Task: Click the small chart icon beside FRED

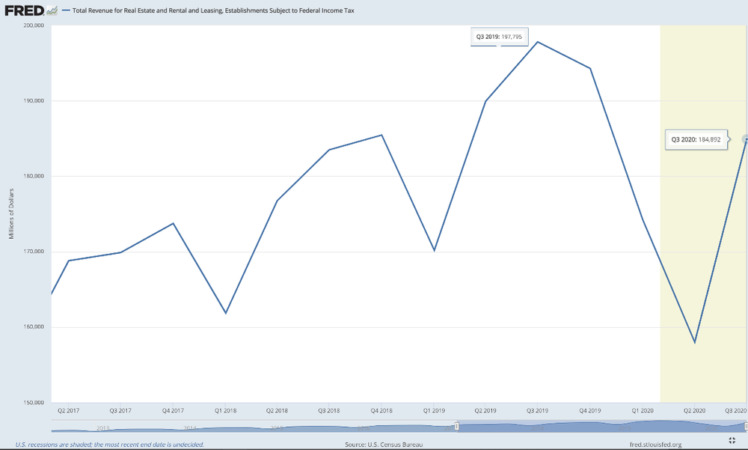Action: [51, 11]
